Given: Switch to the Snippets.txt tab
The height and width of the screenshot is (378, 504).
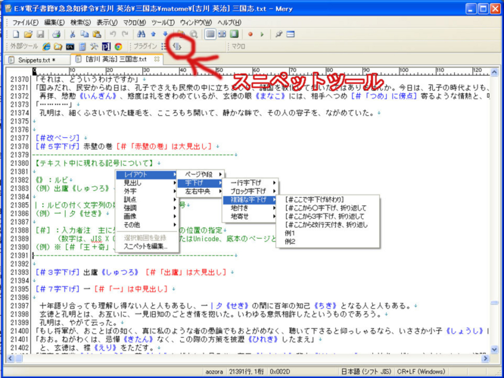Looking at the screenshot, I should (36, 60).
